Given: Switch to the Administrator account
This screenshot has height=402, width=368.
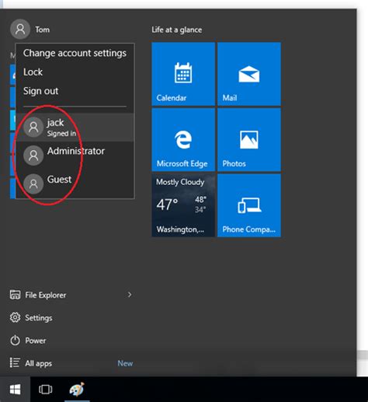Looking at the screenshot, I should [x=75, y=156].
